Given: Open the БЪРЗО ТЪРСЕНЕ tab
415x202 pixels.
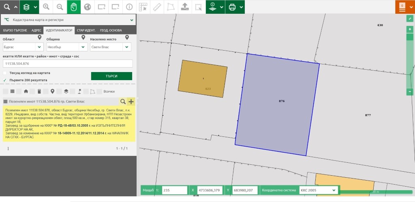Looking at the screenshot, I should [x=15, y=30].
